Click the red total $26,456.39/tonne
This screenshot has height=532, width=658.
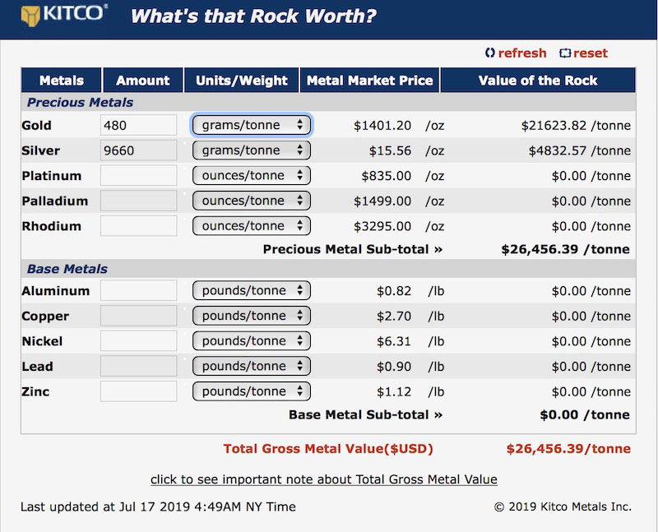click(x=568, y=448)
